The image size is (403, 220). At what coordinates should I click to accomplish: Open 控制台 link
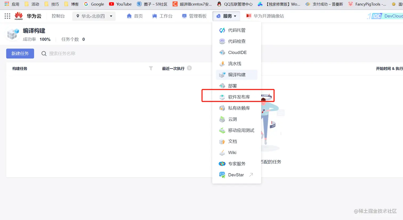click(x=58, y=16)
